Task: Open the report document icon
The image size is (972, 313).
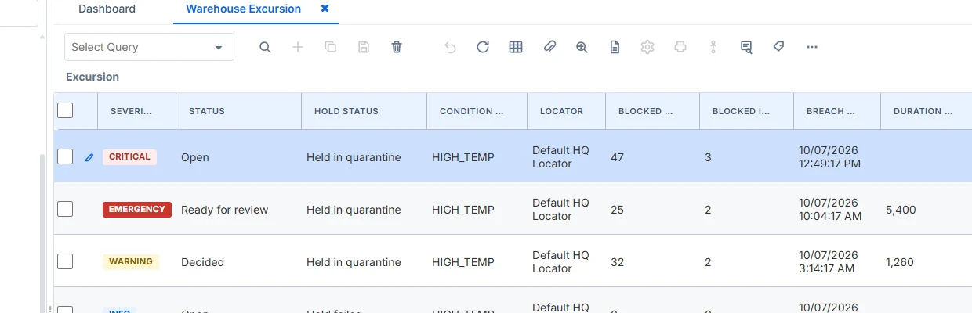Action: [615, 47]
